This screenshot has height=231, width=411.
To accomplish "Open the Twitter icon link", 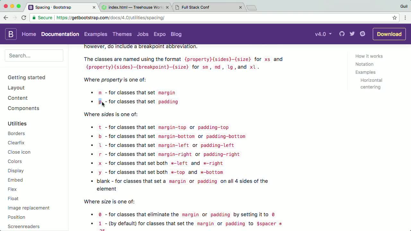I will (x=352, y=34).
